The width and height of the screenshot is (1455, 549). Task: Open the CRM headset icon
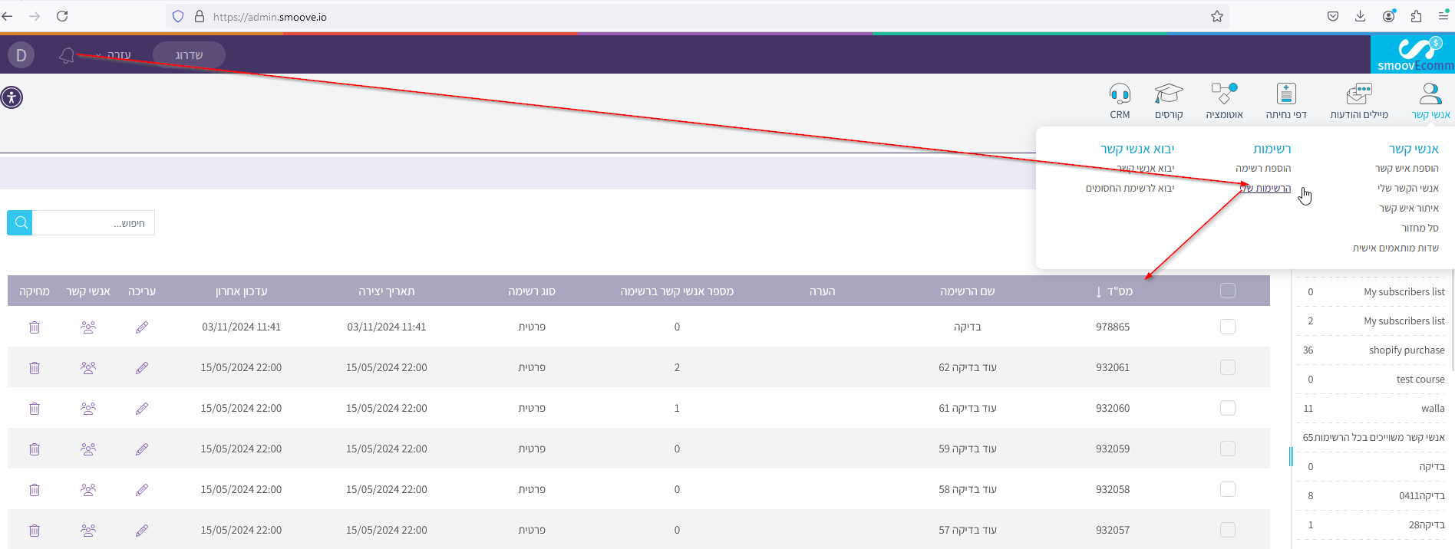coord(1120,94)
